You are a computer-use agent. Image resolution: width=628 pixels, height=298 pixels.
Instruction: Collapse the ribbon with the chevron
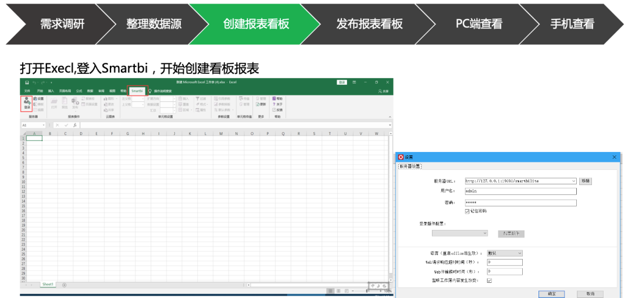(x=390, y=117)
